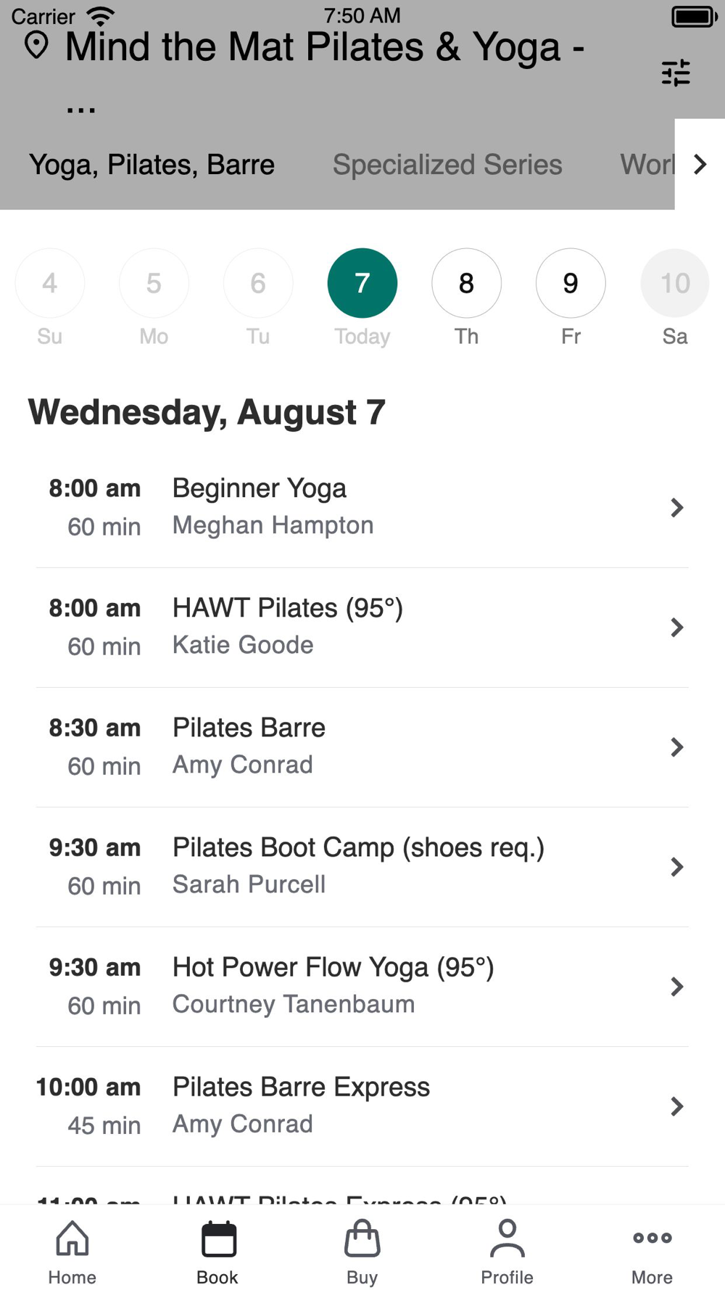Tap the location pin icon
The width and height of the screenshot is (725, 1290).
point(36,46)
